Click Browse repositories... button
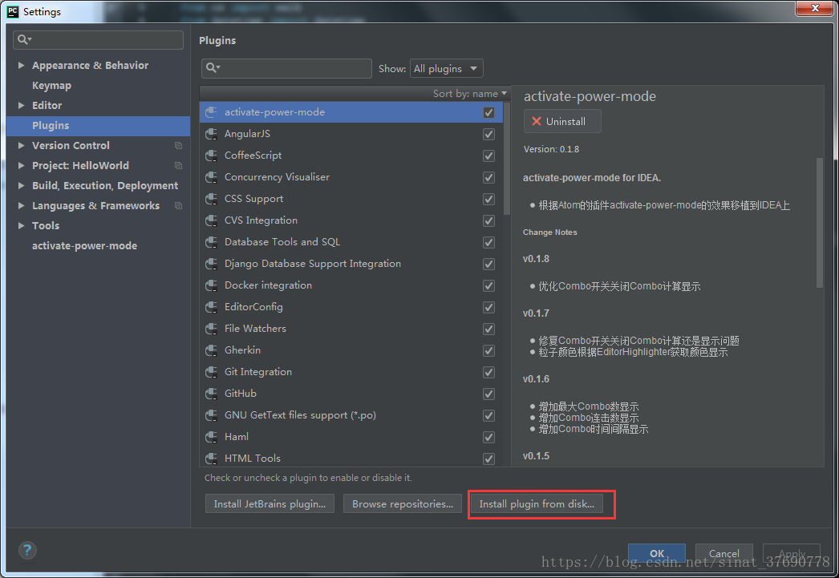The width and height of the screenshot is (839, 578). click(403, 503)
